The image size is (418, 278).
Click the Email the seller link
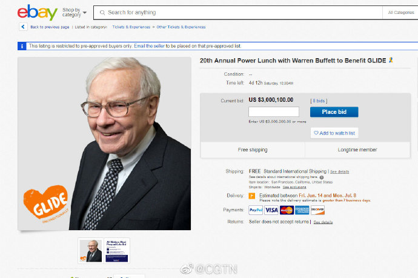149,46
